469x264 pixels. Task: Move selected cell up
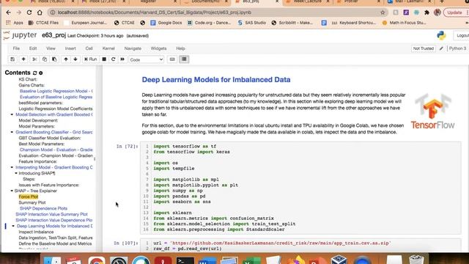[x=66, y=59]
